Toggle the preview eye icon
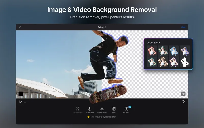This screenshot has height=128, width=204. (x=183, y=94)
